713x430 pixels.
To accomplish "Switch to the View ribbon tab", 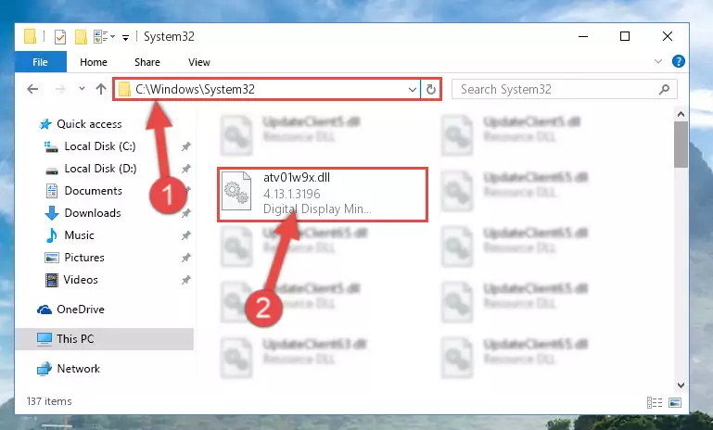I will (x=199, y=62).
